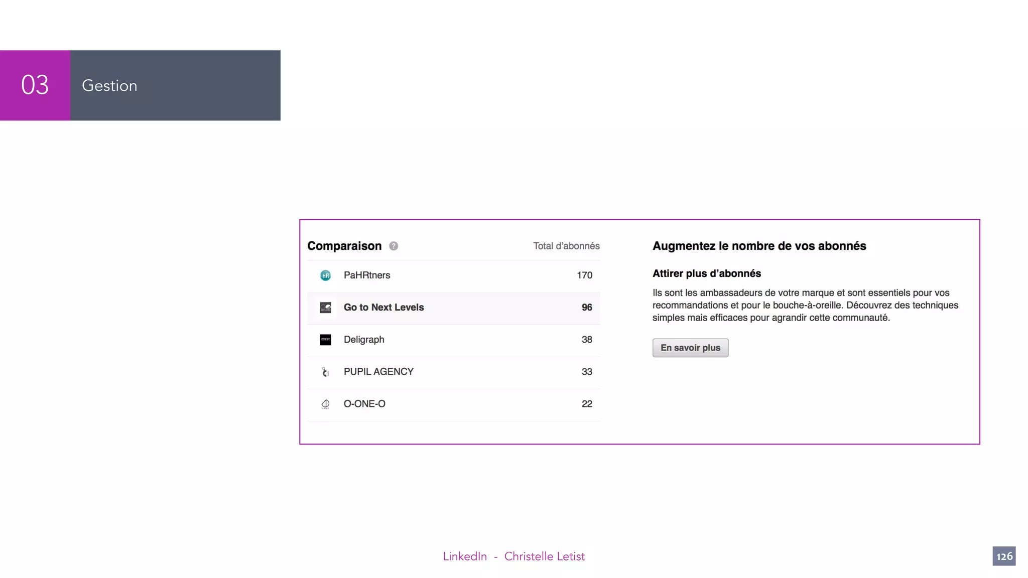Image resolution: width=1028 pixels, height=578 pixels.
Task: Select the 170 subscriber count
Action: click(584, 275)
